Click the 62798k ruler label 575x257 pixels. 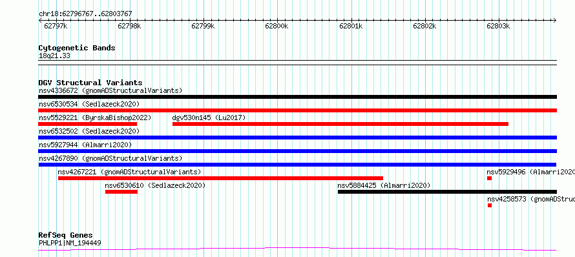129,26
